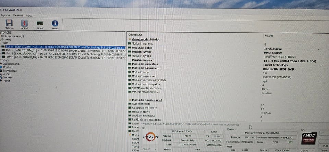
Task: Click the folder icon beside Yleiset moduulitiedot
Action: pyautogui.click(x=130, y=39)
